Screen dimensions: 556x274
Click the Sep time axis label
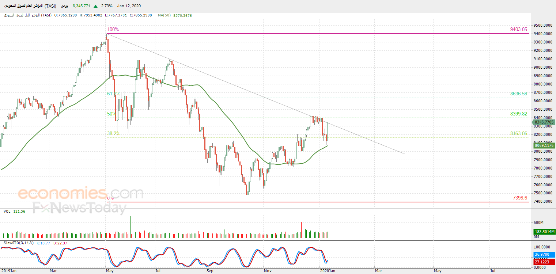[210, 271]
